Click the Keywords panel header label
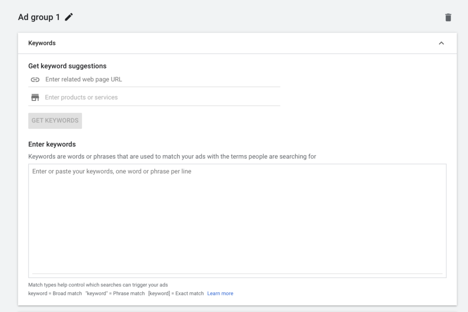Viewport: 468px width, 312px height. tap(42, 43)
